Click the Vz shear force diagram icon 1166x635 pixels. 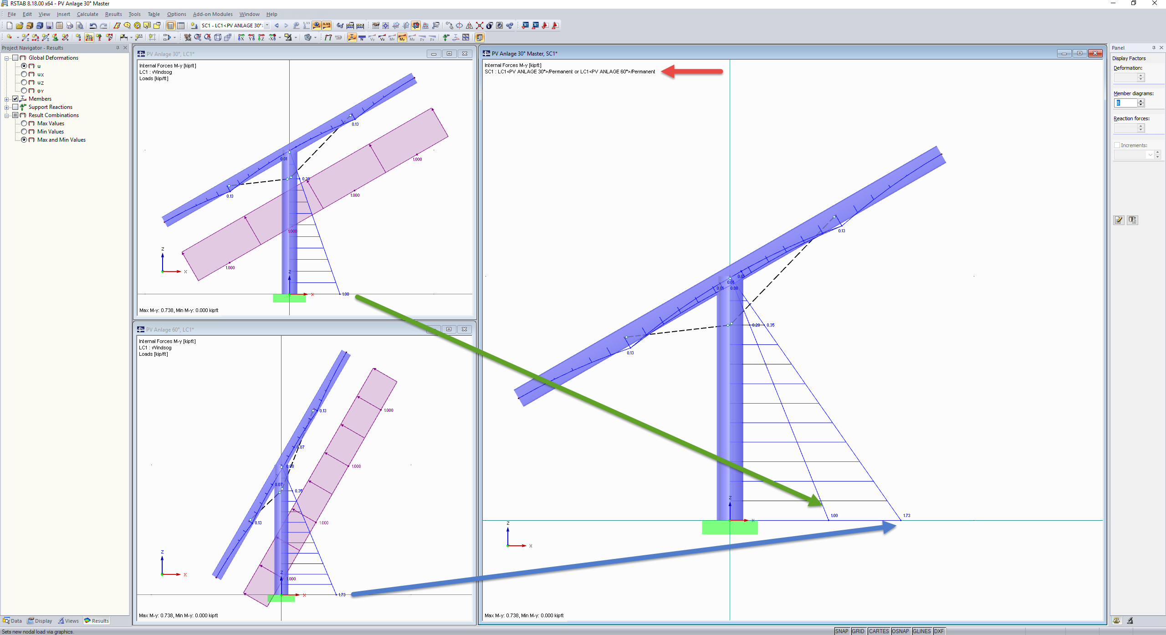(x=382, y=38)
